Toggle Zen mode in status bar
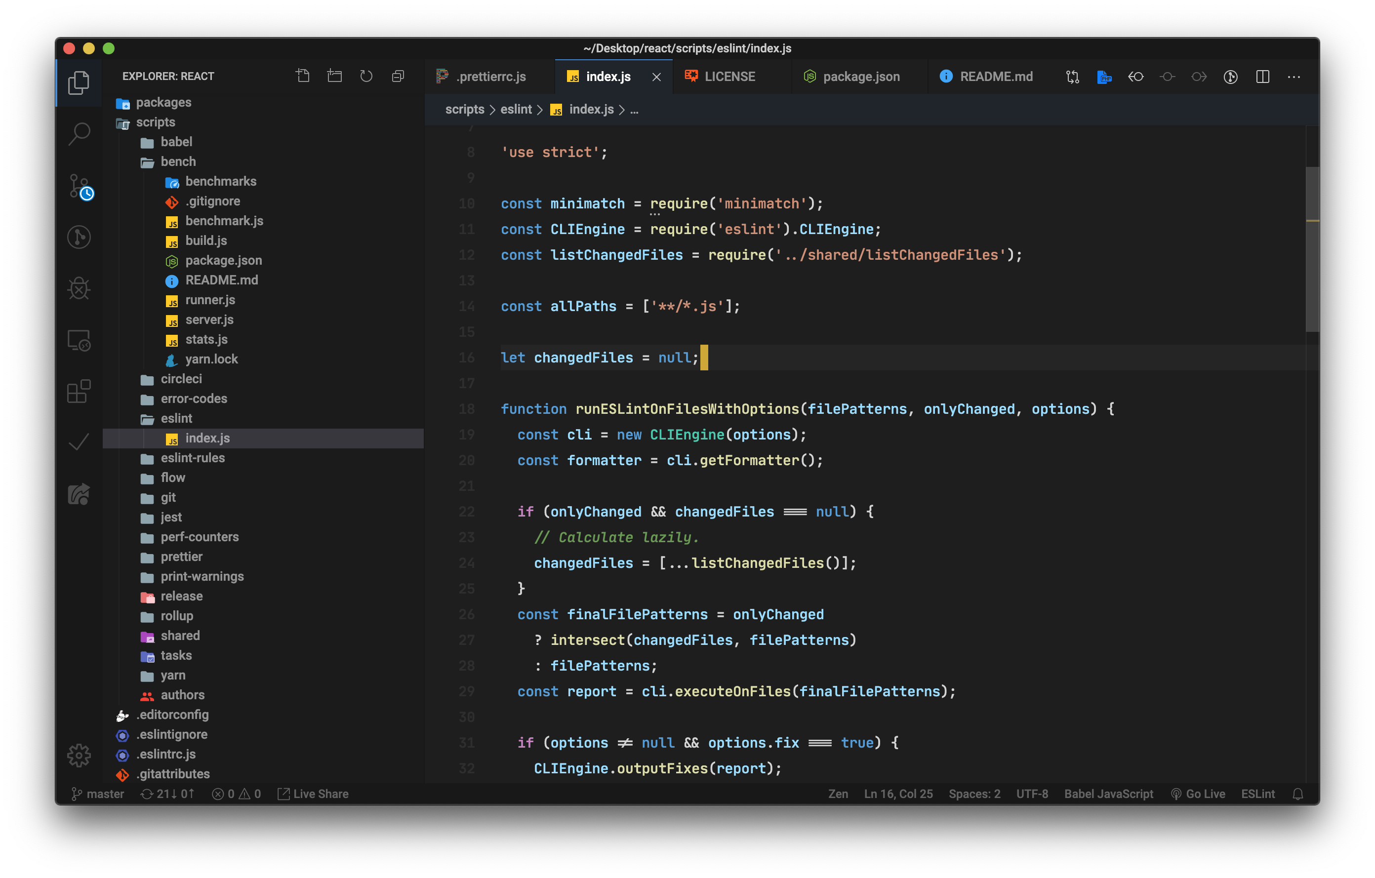Viewport: 1375px width, 878px height. pyautogui.click(x=838, y=794)
